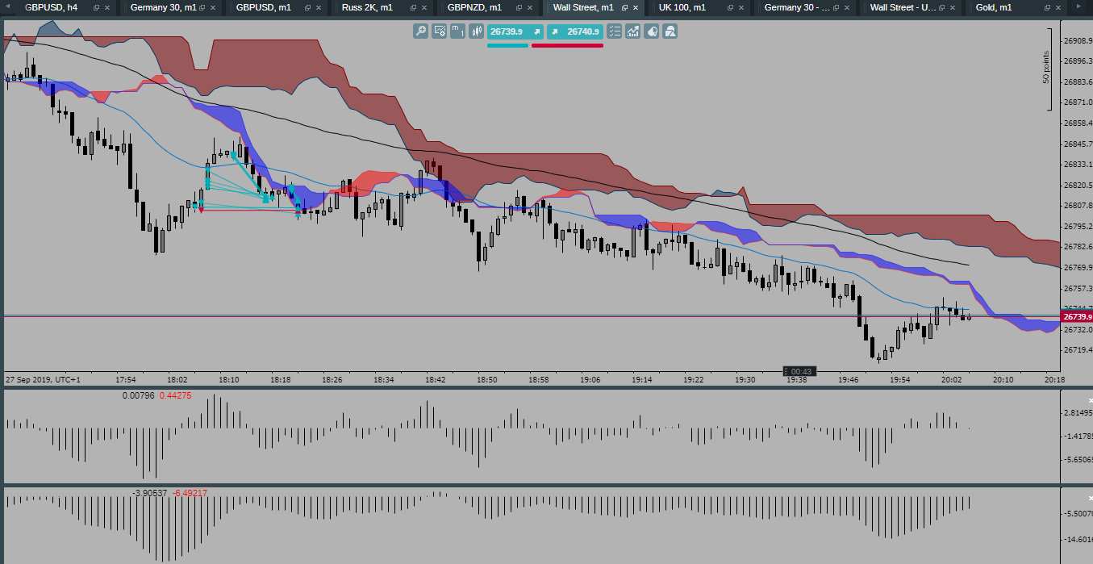Open the m1 timeframe selector

[x=457, y=31]
